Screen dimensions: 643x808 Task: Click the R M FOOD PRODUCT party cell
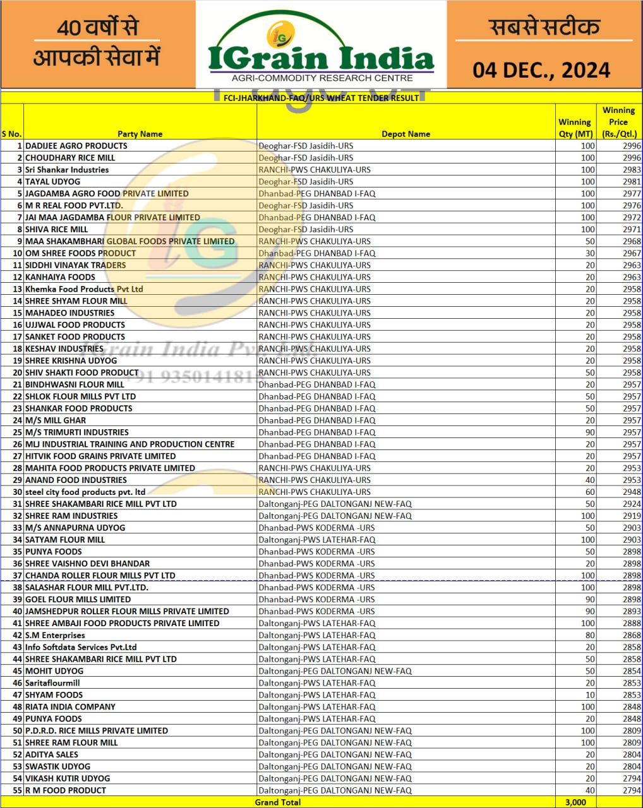[x=66, y=790]
